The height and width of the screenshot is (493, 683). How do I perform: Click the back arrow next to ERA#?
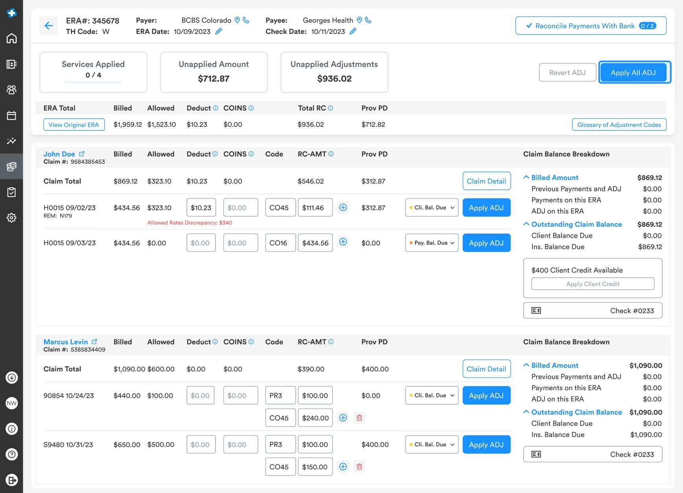click(48, 26)
